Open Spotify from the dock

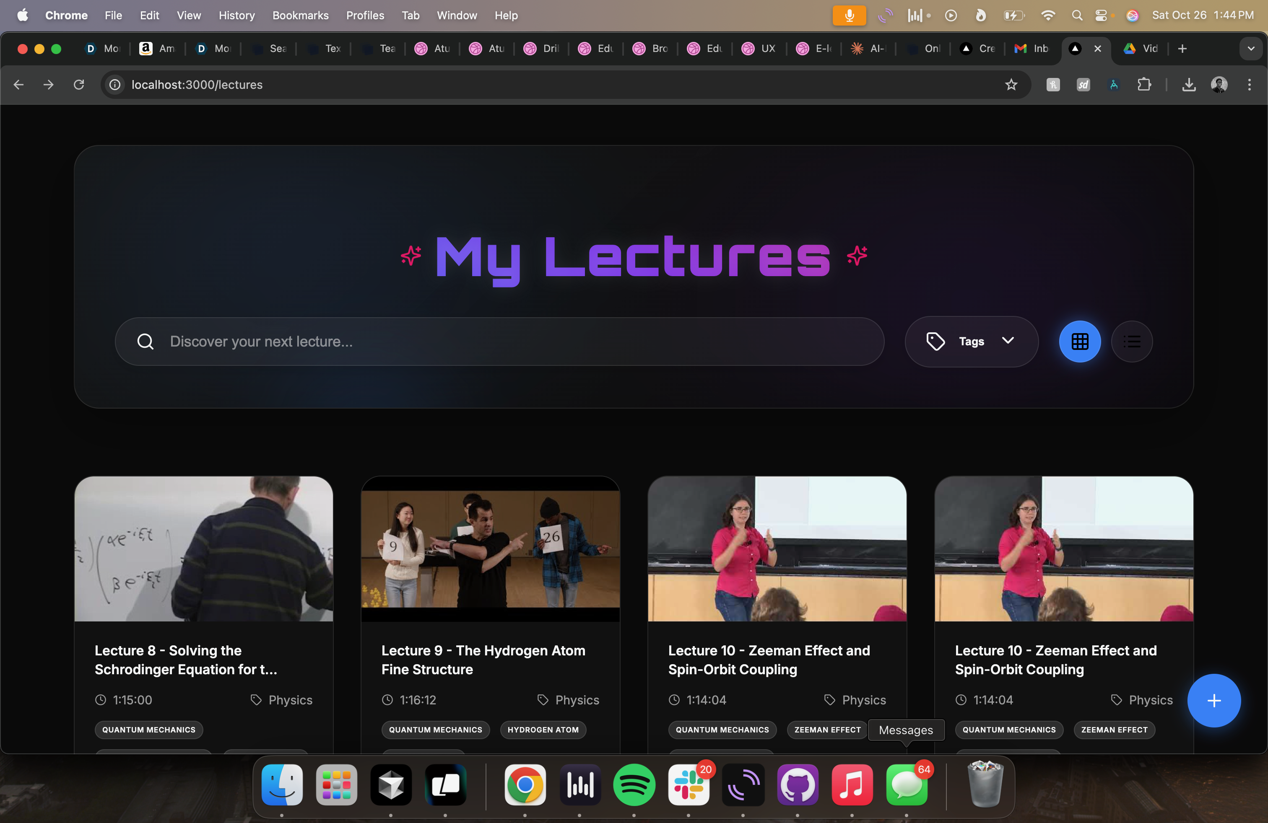coord(634,785)
